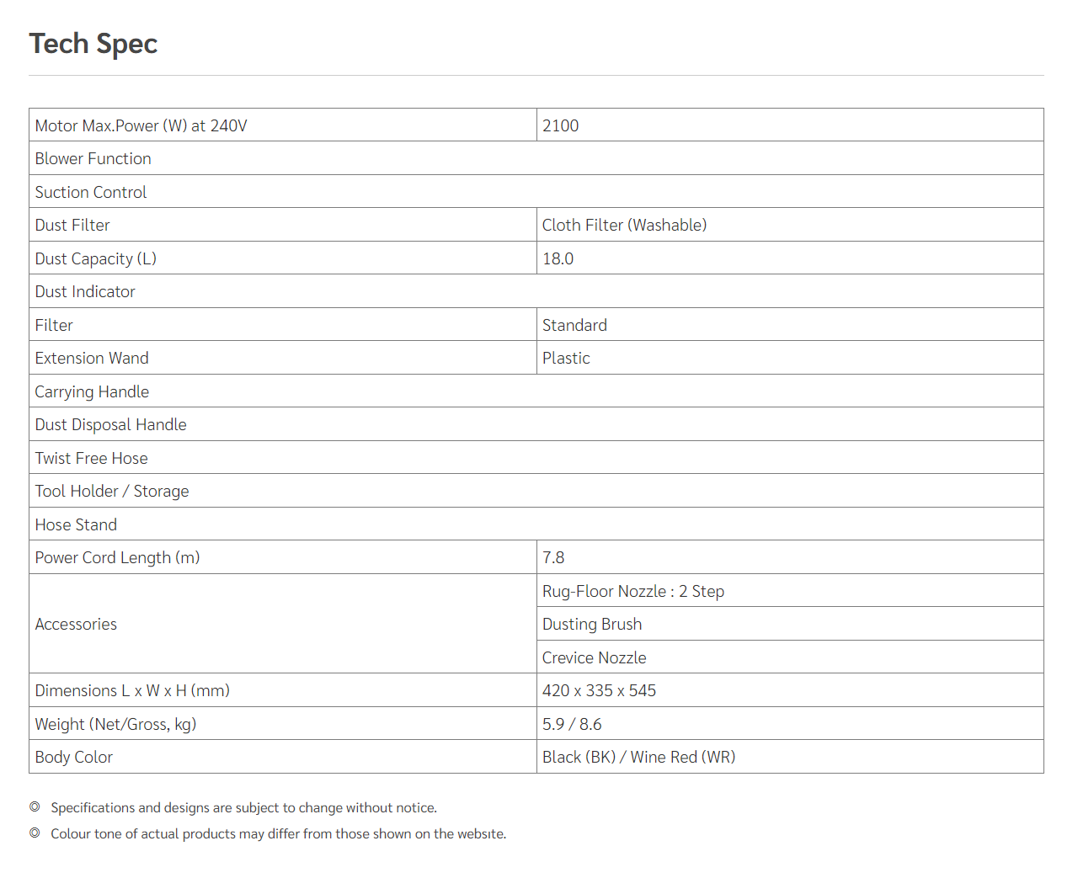The width and height of the screenshot is (1078, 878).
Task: Click the bullet icon beside Specifications notice
Action: [35, 806]
